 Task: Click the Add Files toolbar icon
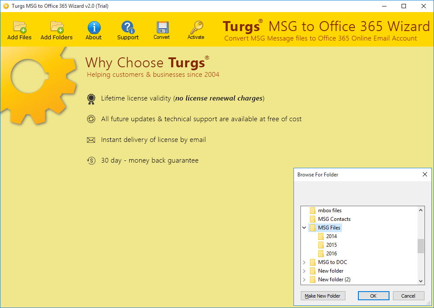19,27
